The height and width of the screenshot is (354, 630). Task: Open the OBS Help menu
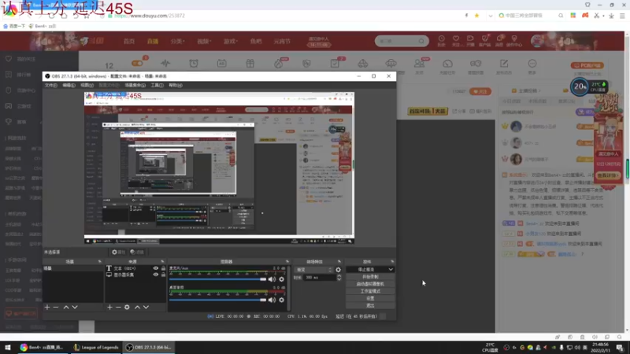point(175,85)
